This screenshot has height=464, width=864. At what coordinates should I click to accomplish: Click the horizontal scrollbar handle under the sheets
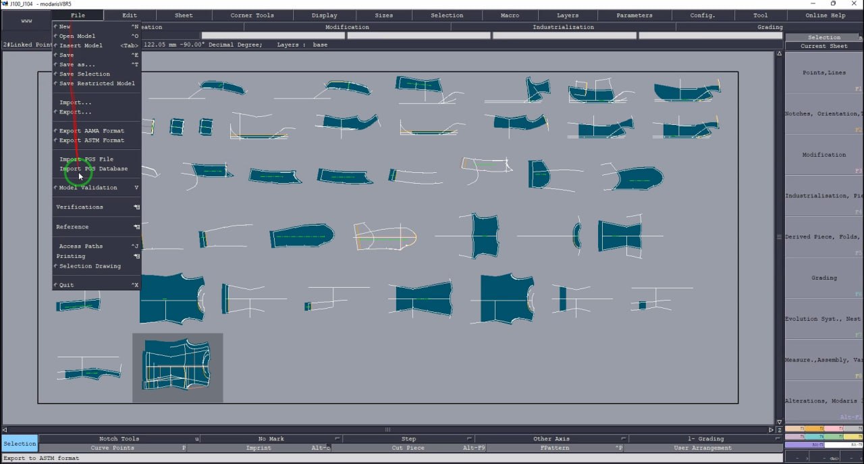[x=387, y=430]
